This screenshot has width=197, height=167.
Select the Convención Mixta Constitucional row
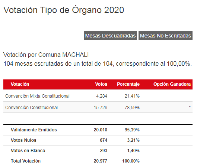(x=98, y=96)
